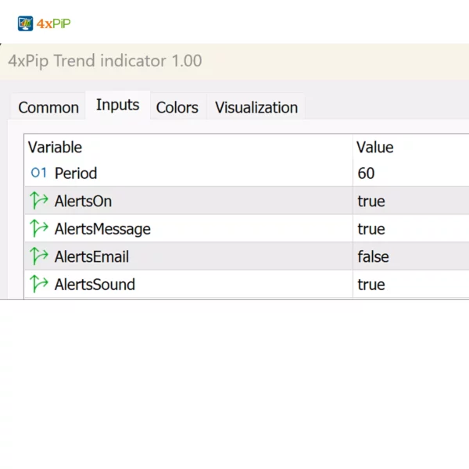Click the AlertsMessage boolean arrow icon
Image resolution: width=469 pixels, height=469 pixels.
click(39, 229)
